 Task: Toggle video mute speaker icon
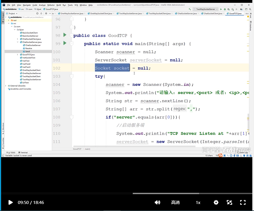[x=157, y=202]
